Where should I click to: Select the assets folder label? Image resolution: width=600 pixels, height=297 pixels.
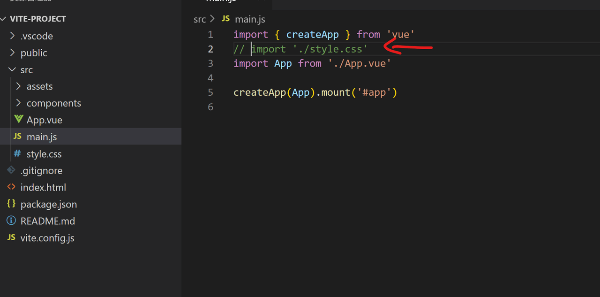39,86
